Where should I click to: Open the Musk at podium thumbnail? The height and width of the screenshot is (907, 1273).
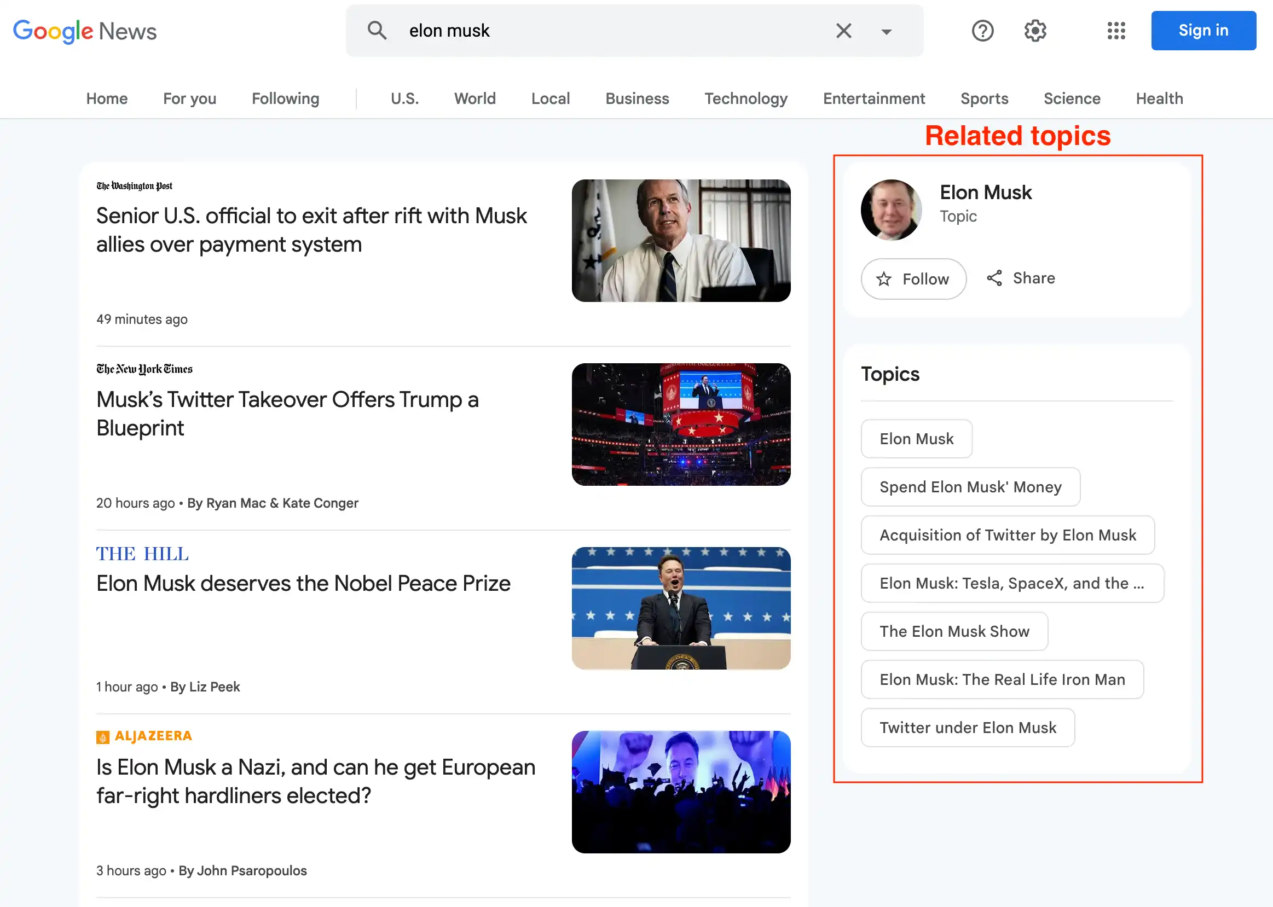[681, 608]
